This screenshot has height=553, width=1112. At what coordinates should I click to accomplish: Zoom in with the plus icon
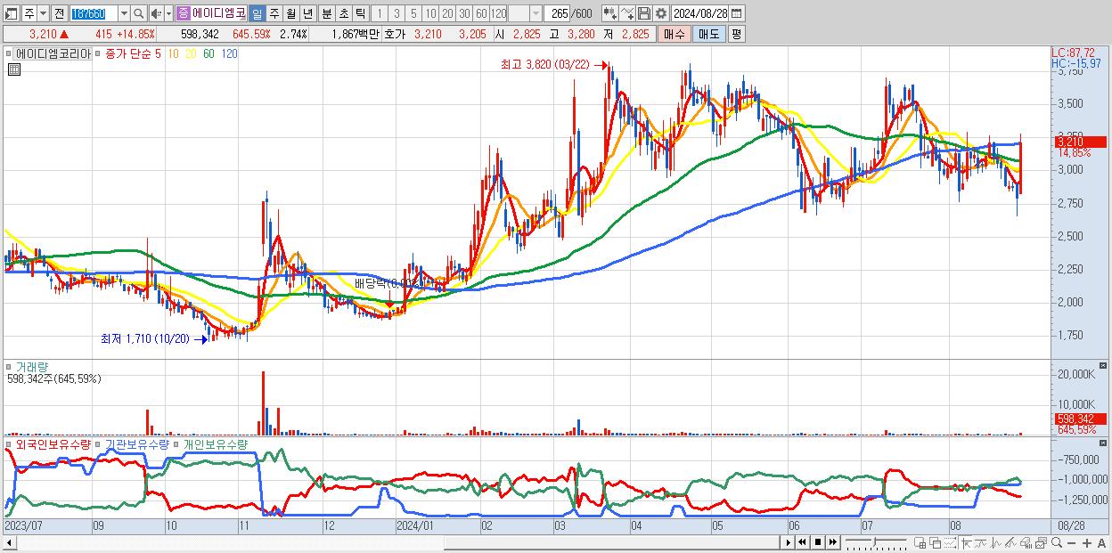pyautogui.click(x=1087, y=543)
